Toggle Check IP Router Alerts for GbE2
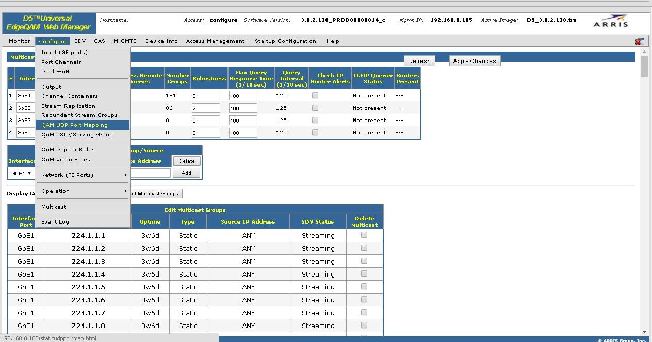The image size is (652, 342). [315, 108]
